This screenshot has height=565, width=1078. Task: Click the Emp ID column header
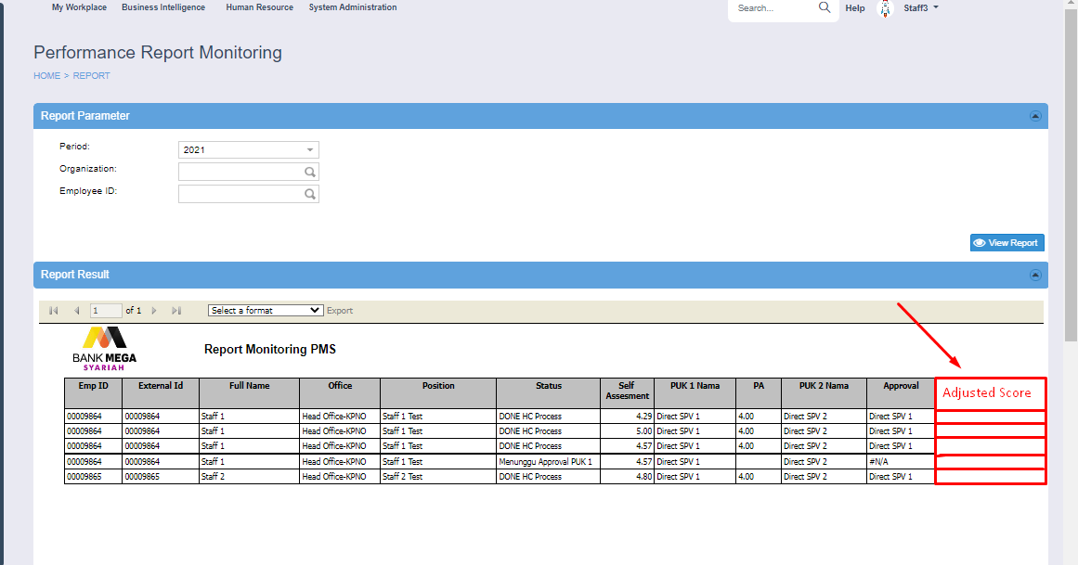[94, 393]
